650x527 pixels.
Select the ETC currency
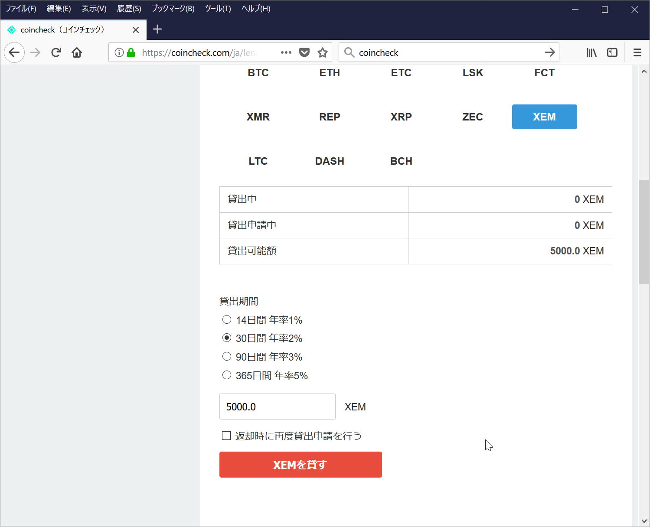point(402,73)
